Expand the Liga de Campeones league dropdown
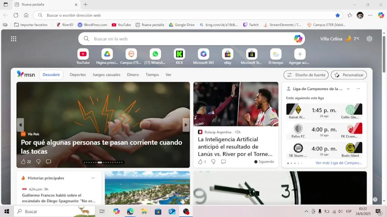 pos(348,89)
